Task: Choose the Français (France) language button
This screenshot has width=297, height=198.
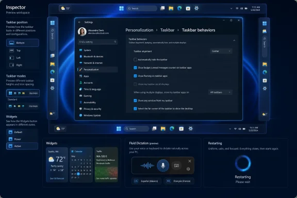Action: coord(179,181)
